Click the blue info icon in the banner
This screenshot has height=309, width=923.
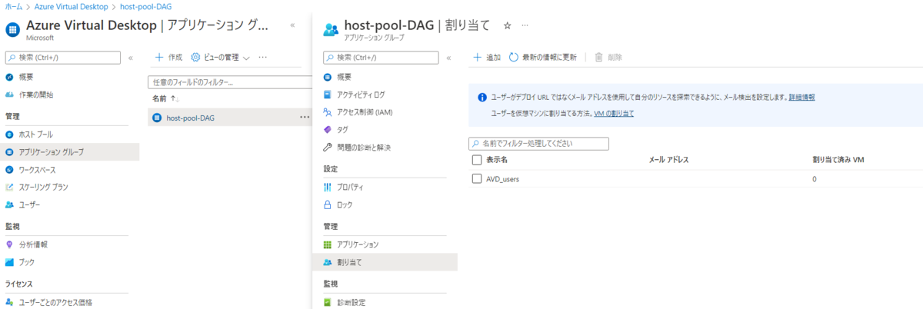[x=482, y=98]
